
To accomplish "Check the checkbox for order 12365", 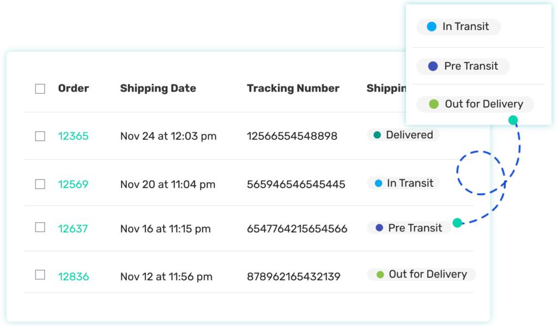I will click(40, 136).
